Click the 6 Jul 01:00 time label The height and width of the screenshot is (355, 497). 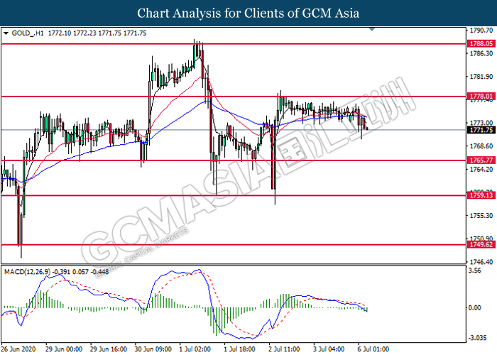[373, 349]
